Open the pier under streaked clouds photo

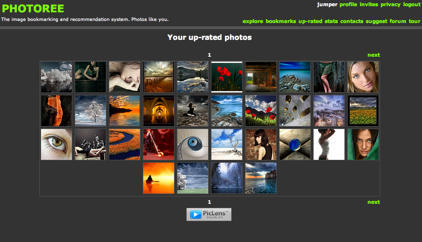click(x=158, y=77)
